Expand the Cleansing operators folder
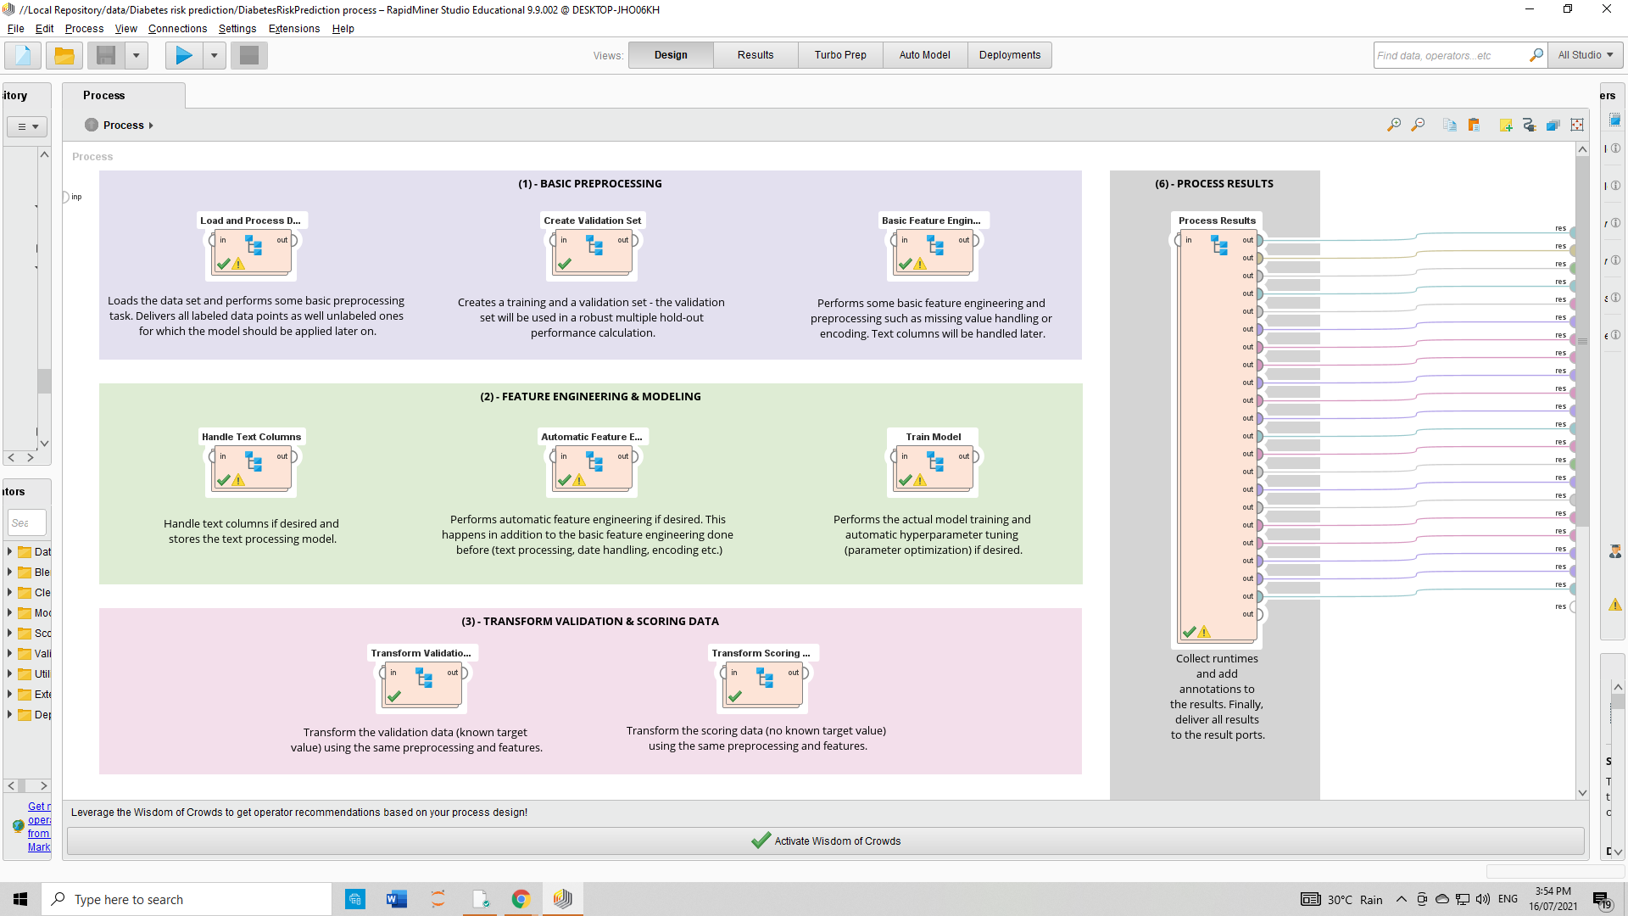The height and width of the screenshot is (916, 1628). coord(9,592)
